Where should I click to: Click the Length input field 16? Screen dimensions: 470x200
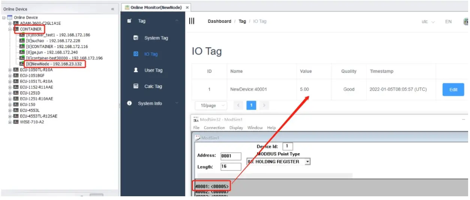231,167
